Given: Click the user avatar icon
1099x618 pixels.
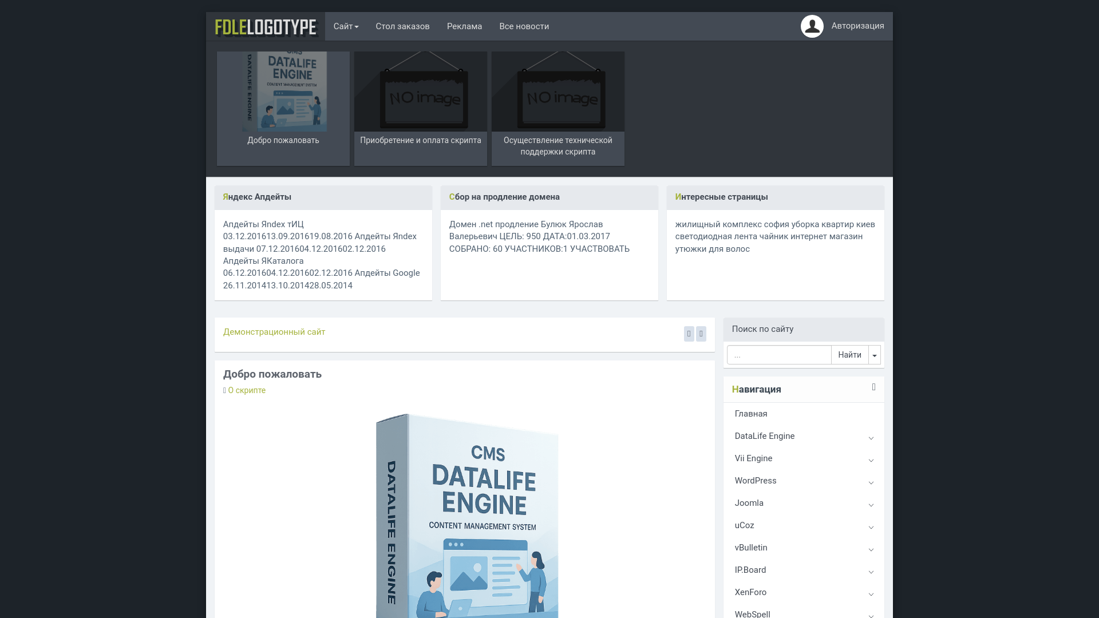Looking at the screenshot, I should (812, 26).
